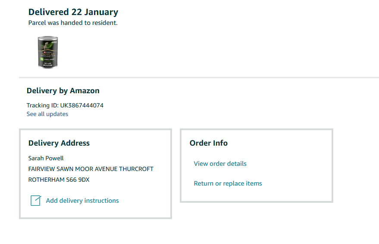The width and height of the screenshot is (379, 244).
Task: Click the Delivery by Amazon heading
Action: tap(63, 91)
